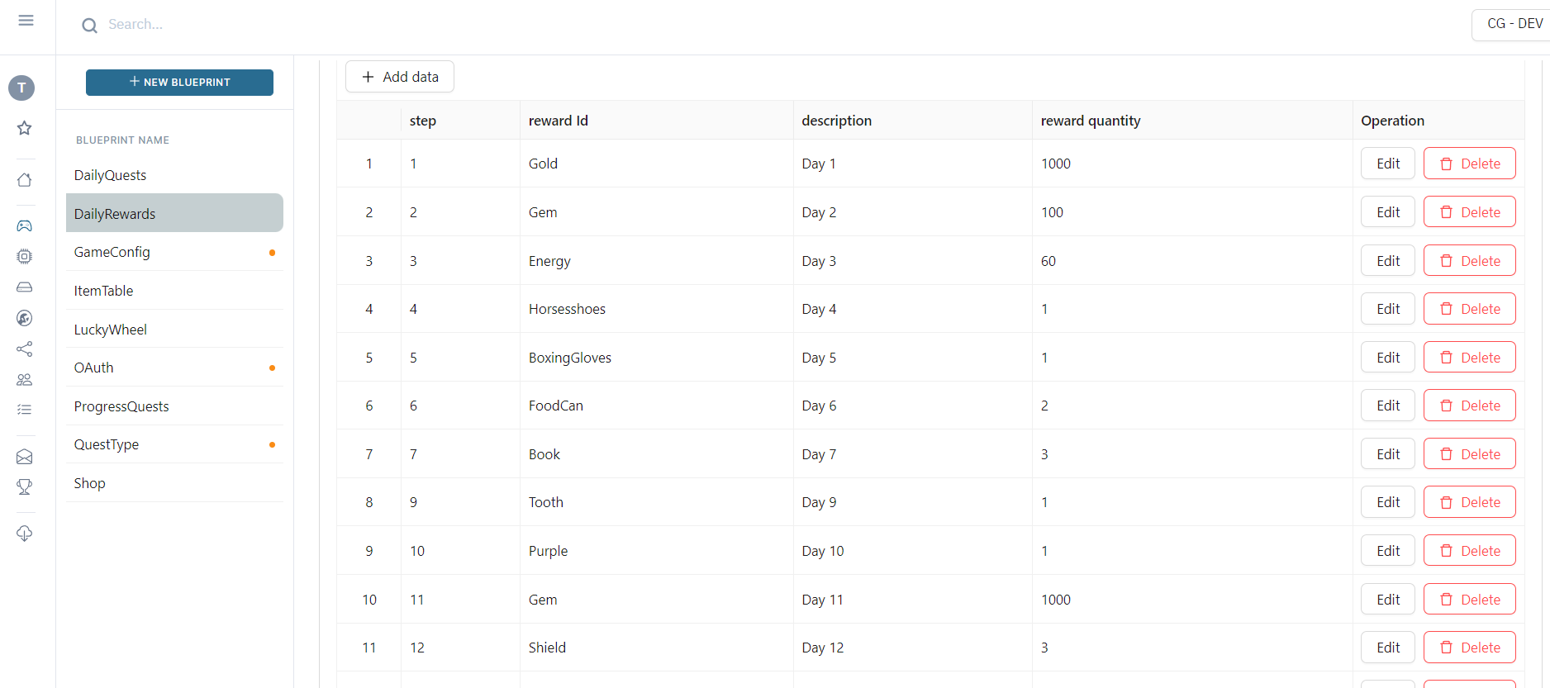
Task: Open the CG - DEV environment selector
Action: pyautogui.click(x=1510, y=24)
